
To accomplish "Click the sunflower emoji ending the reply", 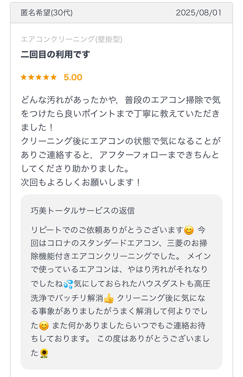I will (x=44, y=353).
